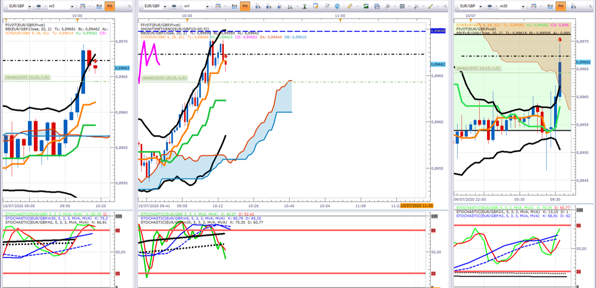Select the horizontal lines tool
Image resolution: width=596 pixels, height=288 pixels.
pyautogui.click(x=402, y=7)
